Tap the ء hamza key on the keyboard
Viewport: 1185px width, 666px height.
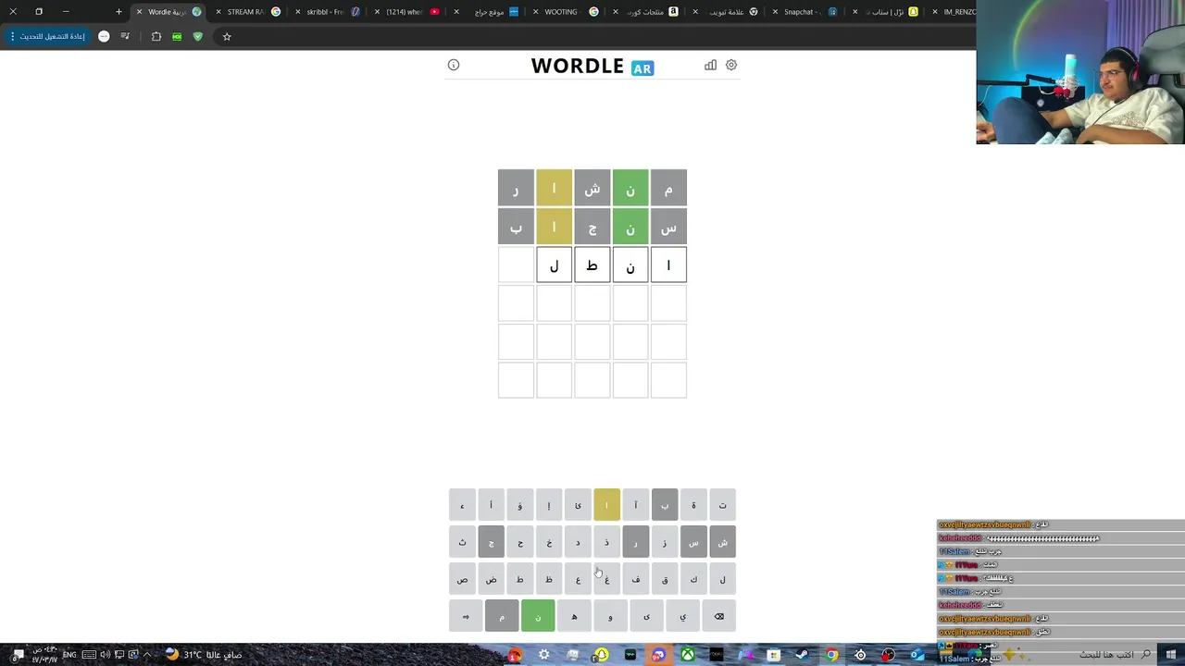462,505
